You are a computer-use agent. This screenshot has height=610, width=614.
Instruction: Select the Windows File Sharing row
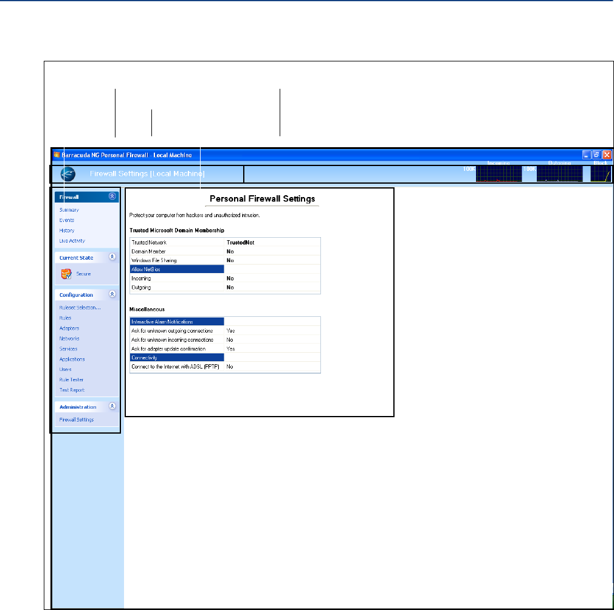click(225, 260)
